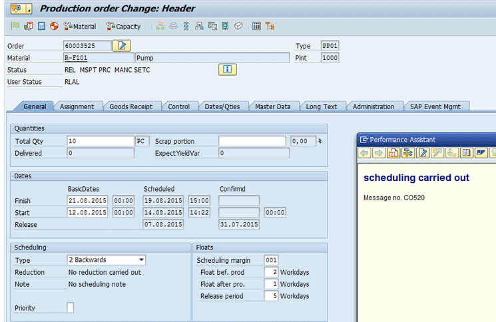The width and height of the screenshot is (496, 322).
Task: Click customizing pencil-tool icon in Performance Assistant
Action: coord(437,153)
